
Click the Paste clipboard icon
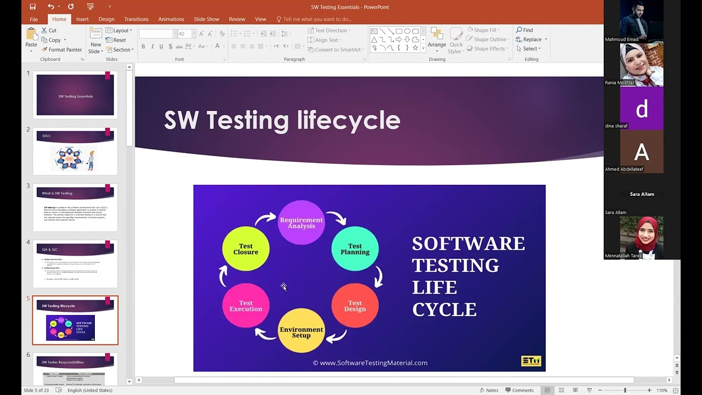[x=31, y=34]
